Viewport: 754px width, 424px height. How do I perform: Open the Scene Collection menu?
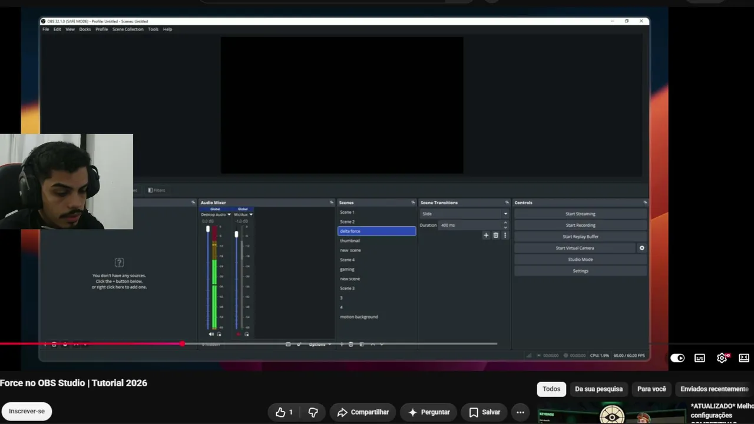click(x=128, y=29)
